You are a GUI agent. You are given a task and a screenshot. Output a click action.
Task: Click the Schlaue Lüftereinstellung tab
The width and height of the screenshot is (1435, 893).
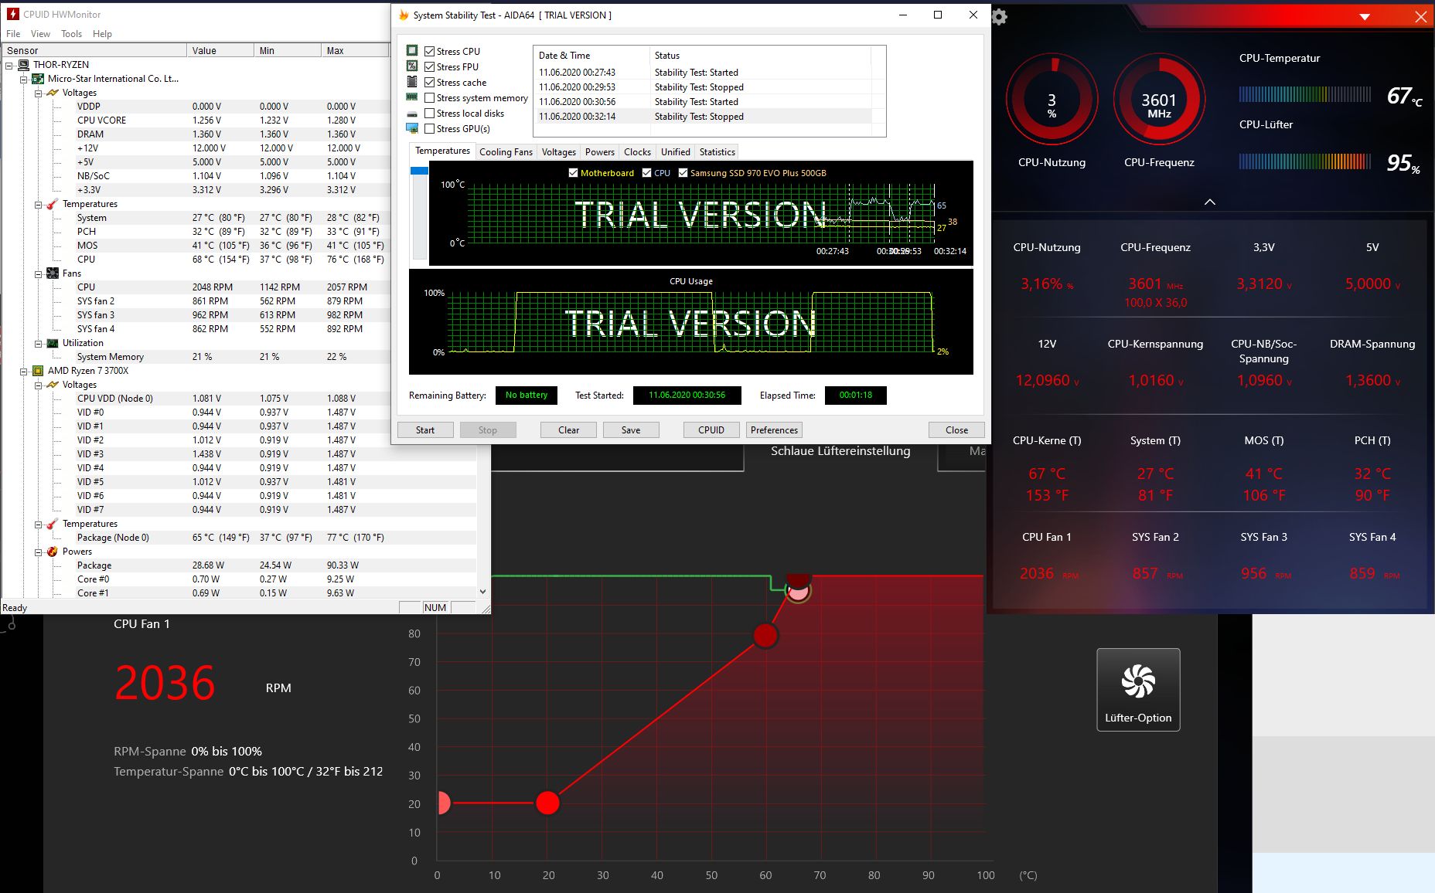click(840, 451)
